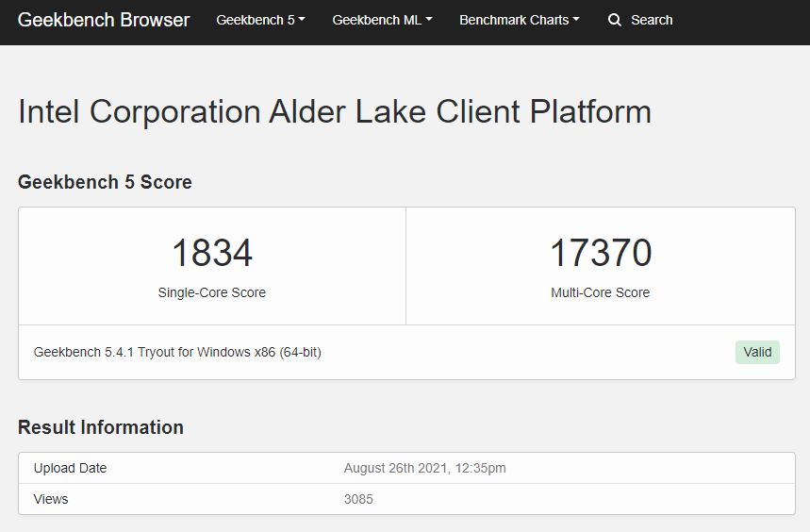Select the Multi-Core score value 17370
This screenshot has height=532, width=810.
pos(601,253)
